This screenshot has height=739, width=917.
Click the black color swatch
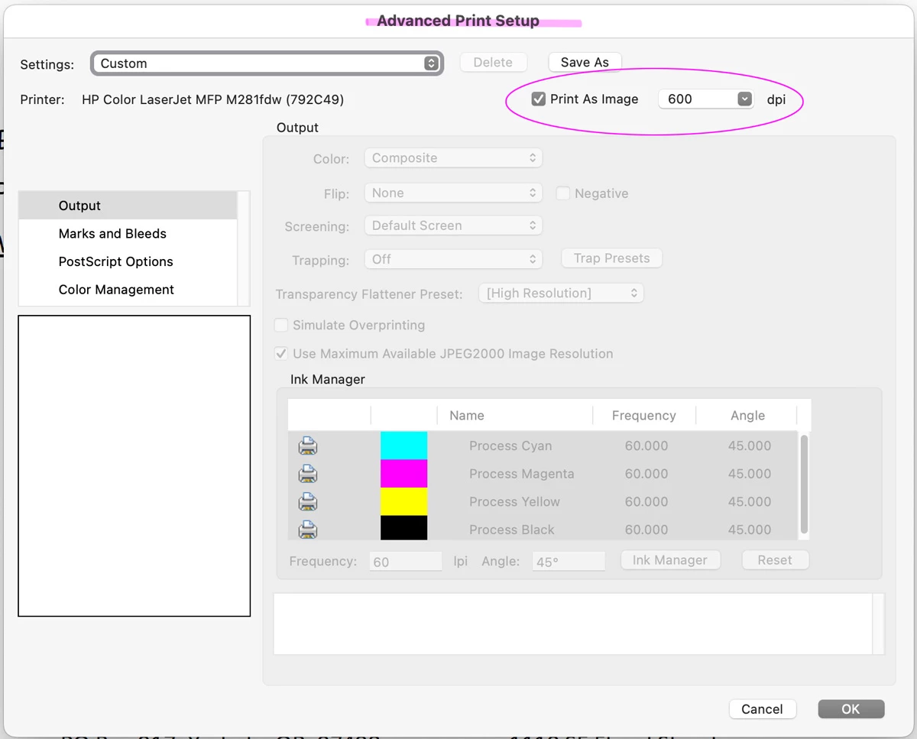pyautogui.click(x=403, y=528)
